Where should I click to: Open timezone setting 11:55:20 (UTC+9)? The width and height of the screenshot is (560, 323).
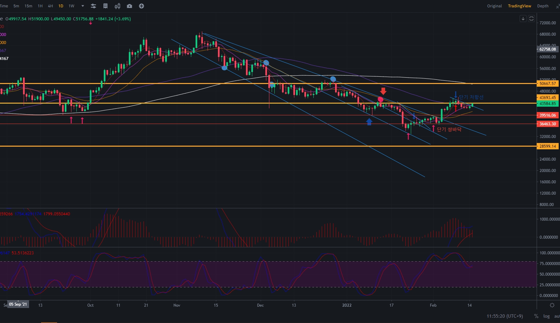(505, 316)
